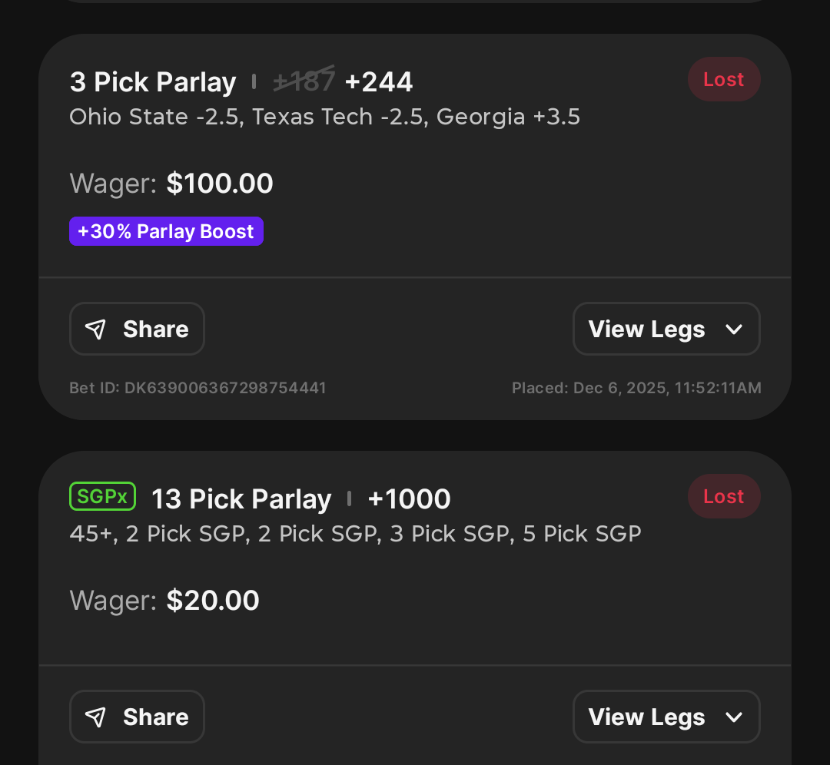Click the Lost status on the 13 Pick Parlay
Viewport: 830px width, 765px height.
coord(724,496)
